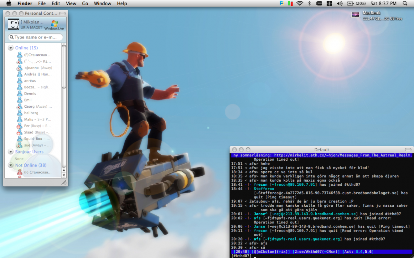The image size is (414, 258).
Task: Open the battery status menu
Action: pos(351,3)
